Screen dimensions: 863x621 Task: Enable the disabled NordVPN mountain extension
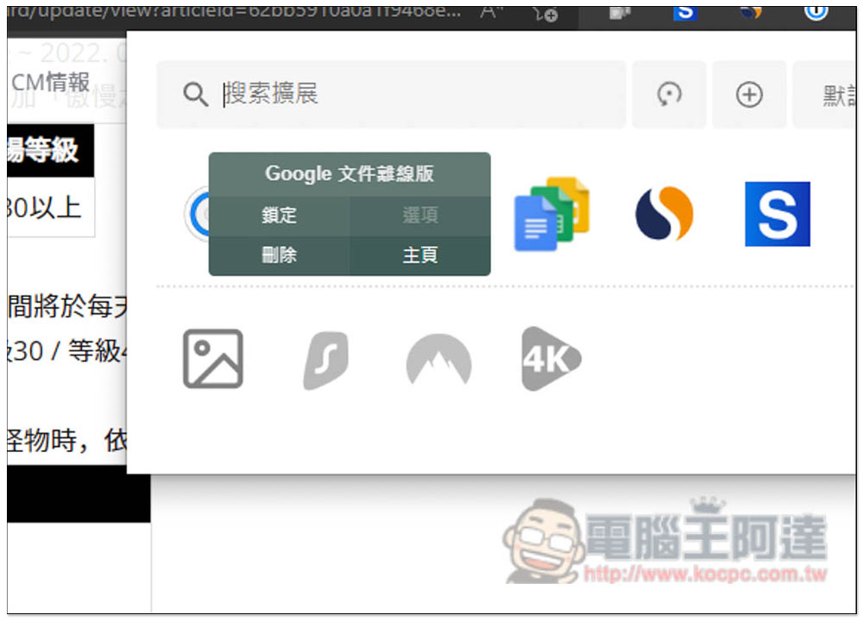tap(438, 359)
